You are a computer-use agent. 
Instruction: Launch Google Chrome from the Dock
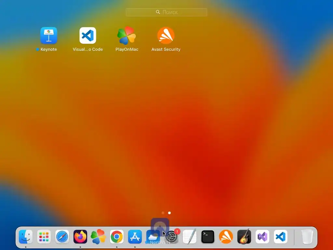click(x=117, y=237)
